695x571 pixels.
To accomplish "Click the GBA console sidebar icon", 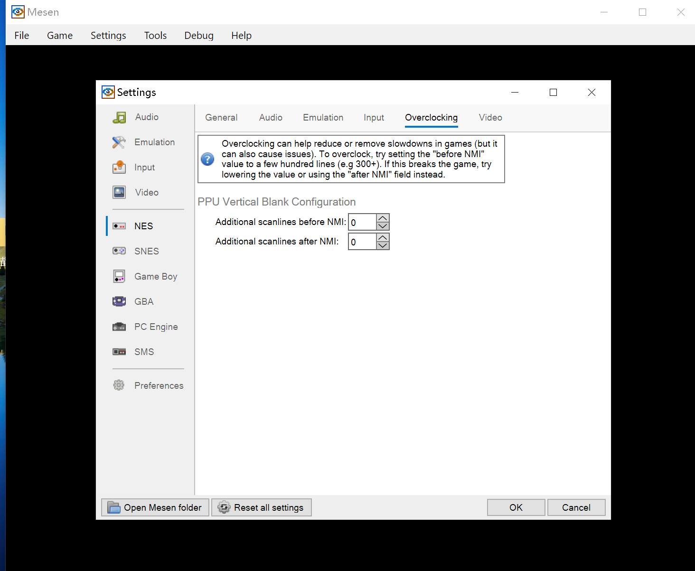I will [x=119, y=301].
